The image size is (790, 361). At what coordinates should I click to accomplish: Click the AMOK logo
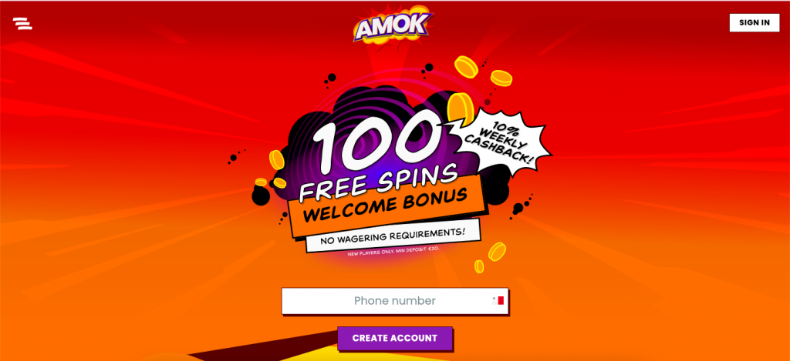(393, 25)
